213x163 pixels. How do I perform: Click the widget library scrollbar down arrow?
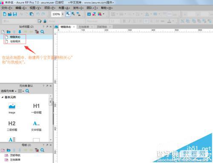coord(51,140)
